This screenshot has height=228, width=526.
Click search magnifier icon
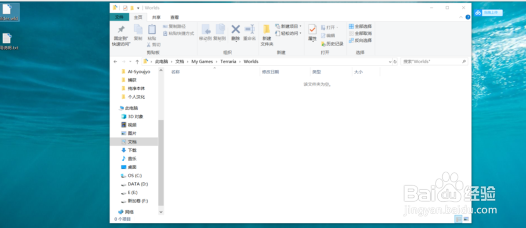pos(464,61)
